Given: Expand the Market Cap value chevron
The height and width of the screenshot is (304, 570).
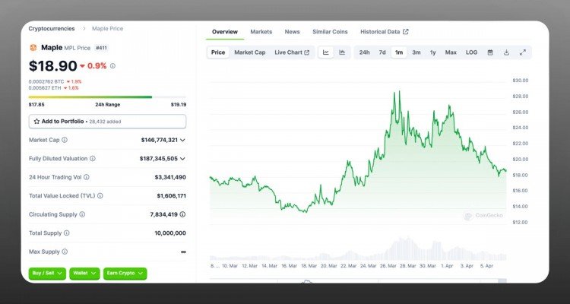Looking at the screenshot, I should pos(182,140).
